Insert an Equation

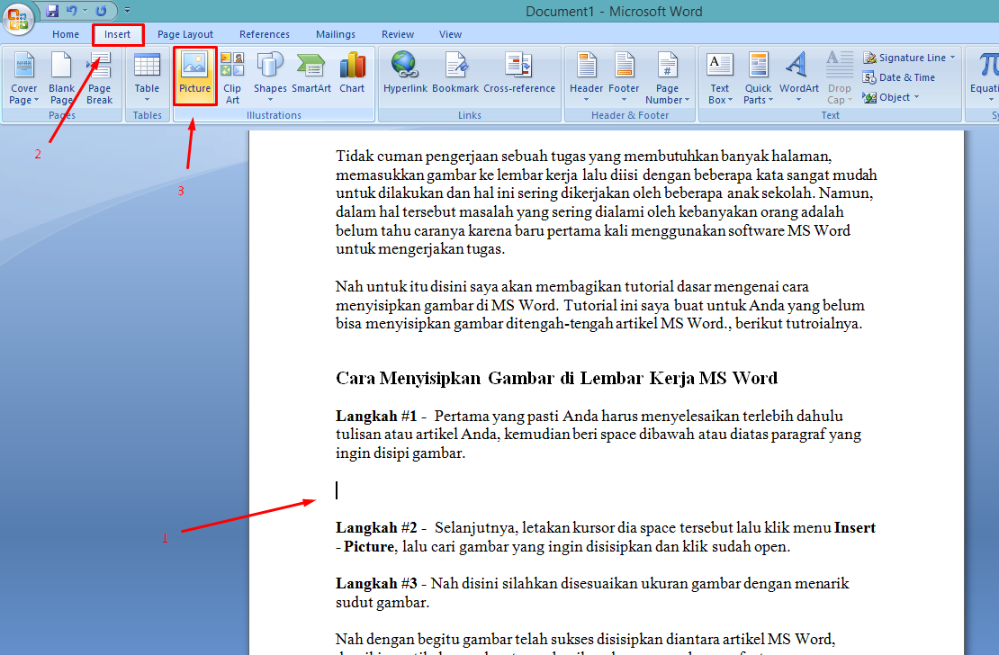[x=985, y=77]
